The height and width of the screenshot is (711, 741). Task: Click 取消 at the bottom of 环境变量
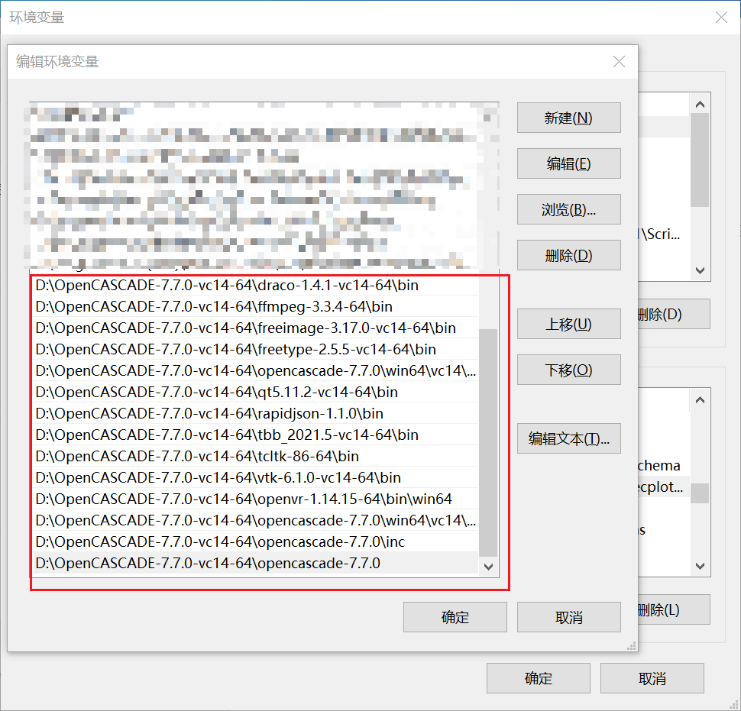pos(652,678)
